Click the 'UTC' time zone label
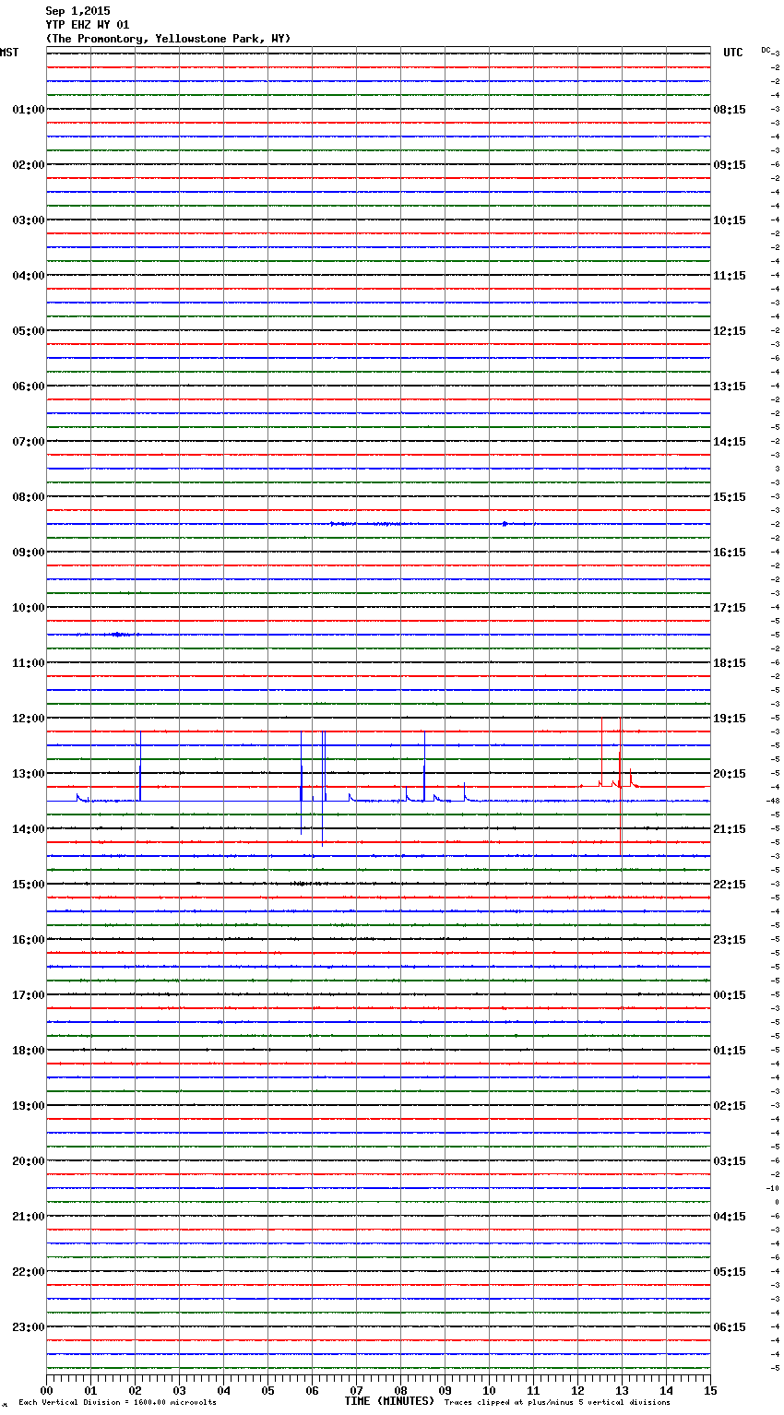This screenshot has width=784, height=1415. click(x=733, y=53)
